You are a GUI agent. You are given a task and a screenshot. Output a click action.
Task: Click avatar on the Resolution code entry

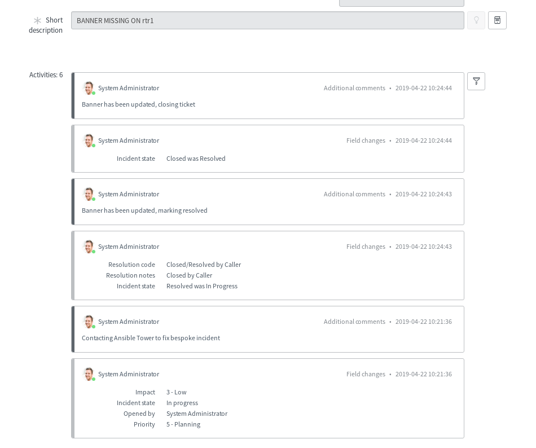pos(89,247)
